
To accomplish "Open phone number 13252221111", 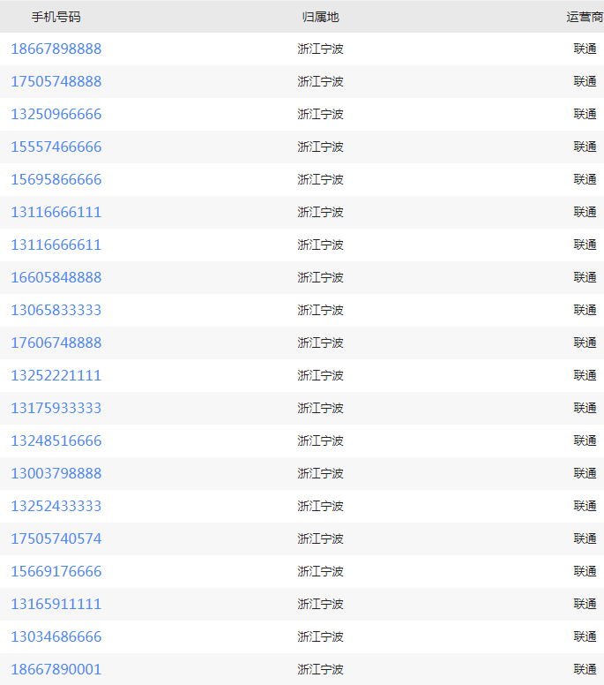I will click(56, 376).
